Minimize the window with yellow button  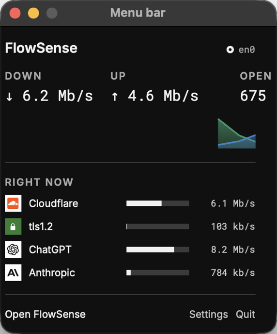pyautogui.click(x=33, y=13)
